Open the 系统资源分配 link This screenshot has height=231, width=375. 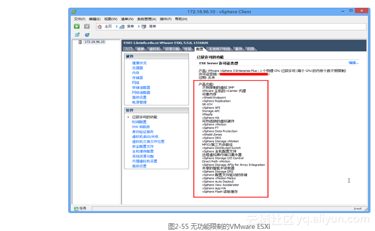(143, 156)
